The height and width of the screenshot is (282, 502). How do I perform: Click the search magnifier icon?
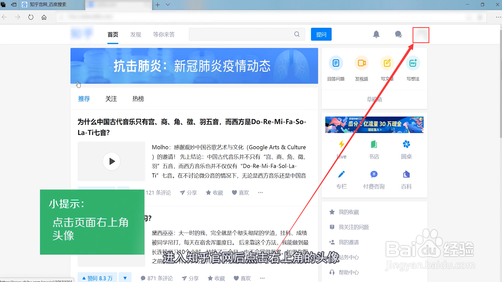pyautogui.click(x=297, y=34)
